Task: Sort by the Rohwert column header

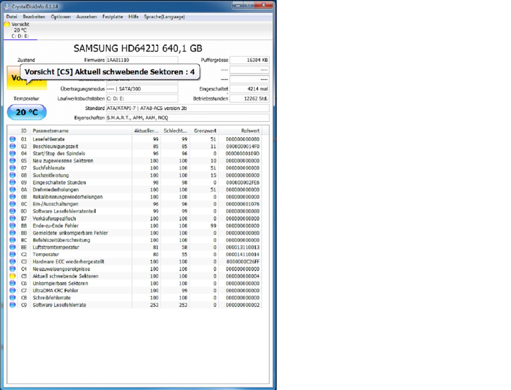Action: coord(240,131)
